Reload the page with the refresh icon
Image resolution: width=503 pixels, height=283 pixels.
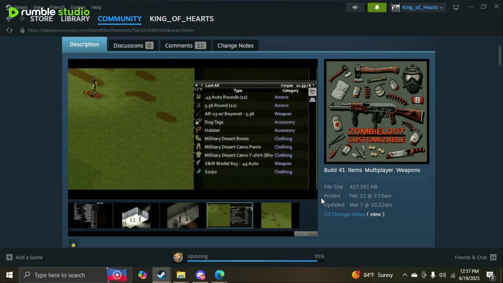point(10,30)
